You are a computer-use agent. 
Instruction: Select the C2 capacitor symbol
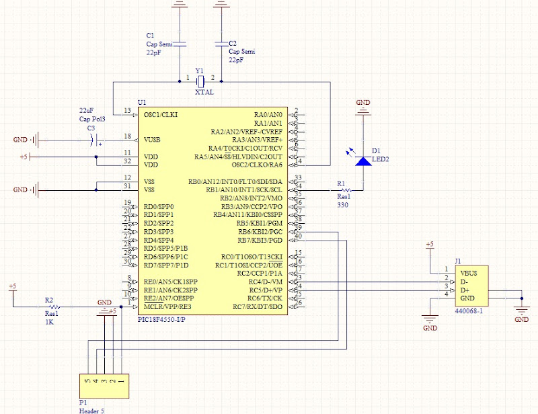pos(221,44)
